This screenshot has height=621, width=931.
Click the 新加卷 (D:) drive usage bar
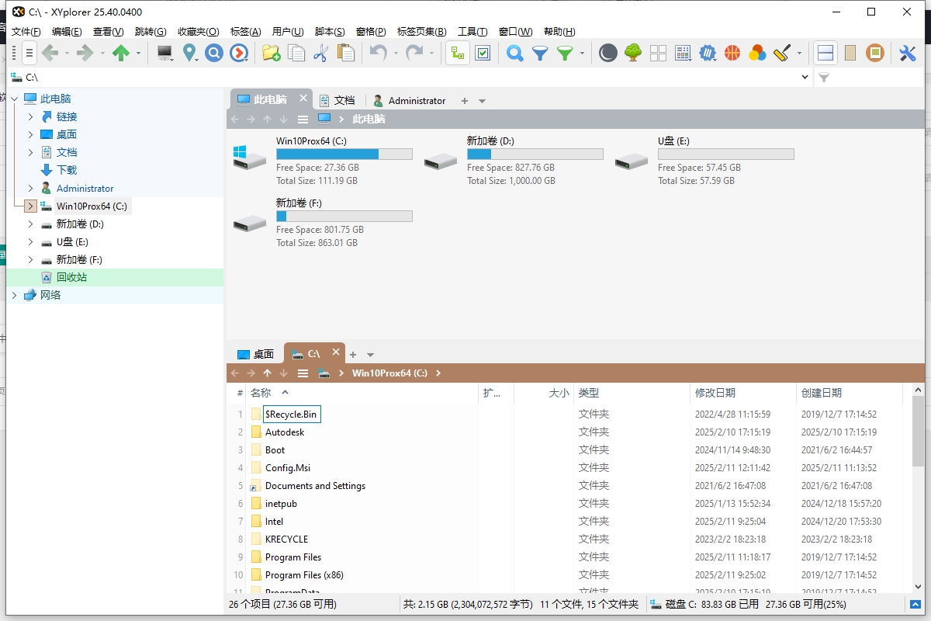coord(535,154)
